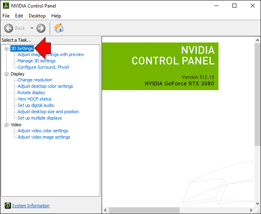Open the Edit menu
Viewport: 261px width, 214px height.
point(19,16)
